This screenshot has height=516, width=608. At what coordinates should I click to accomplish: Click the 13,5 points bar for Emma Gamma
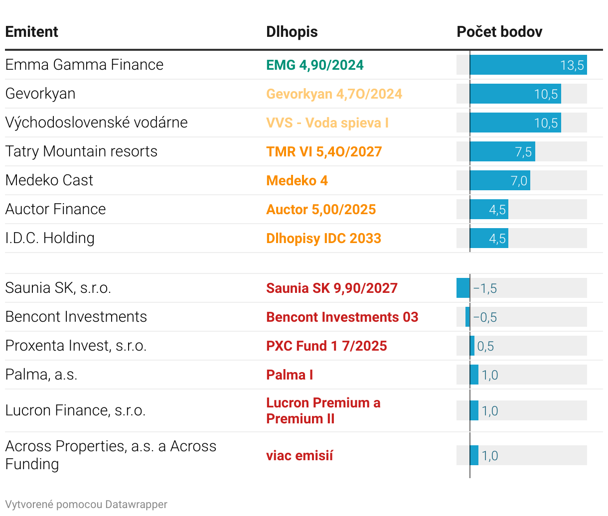point(528,65)
